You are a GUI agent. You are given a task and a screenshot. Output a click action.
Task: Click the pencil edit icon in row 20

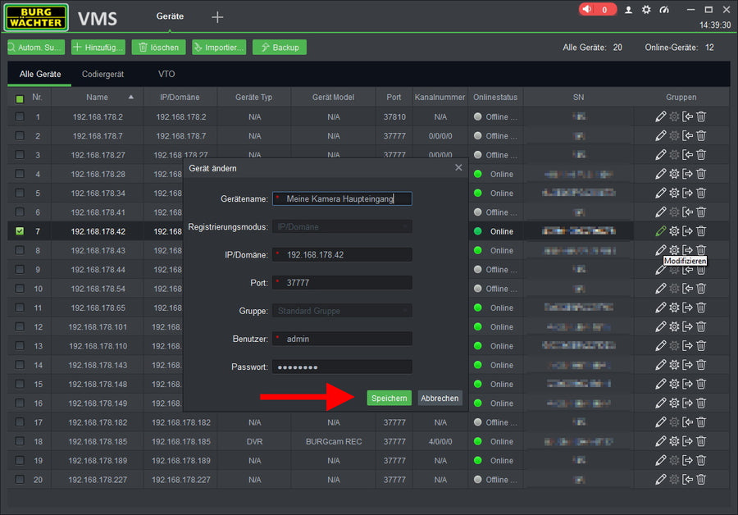661,480
